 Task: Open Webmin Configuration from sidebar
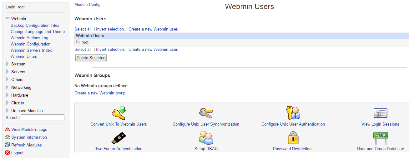tap(30, 44)
